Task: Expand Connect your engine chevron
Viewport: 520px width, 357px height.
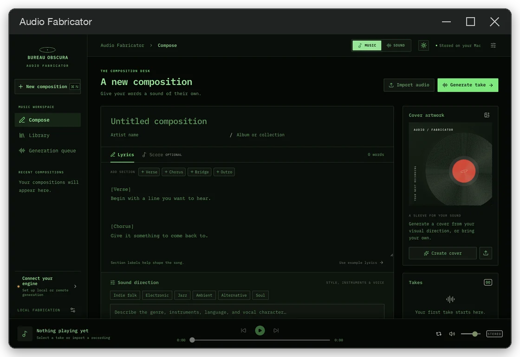Action: (75, 286)
